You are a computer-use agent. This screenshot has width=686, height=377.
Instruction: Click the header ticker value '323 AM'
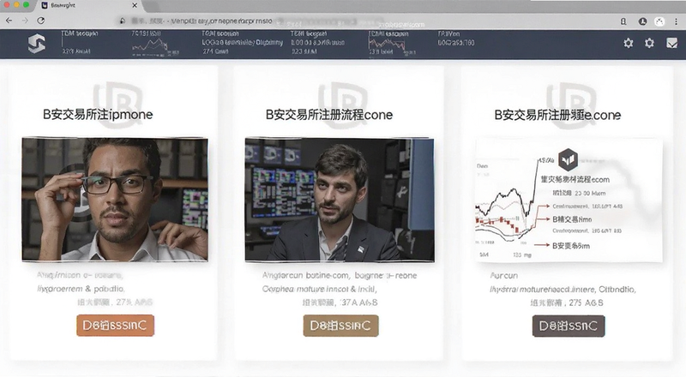coord(304,51)
